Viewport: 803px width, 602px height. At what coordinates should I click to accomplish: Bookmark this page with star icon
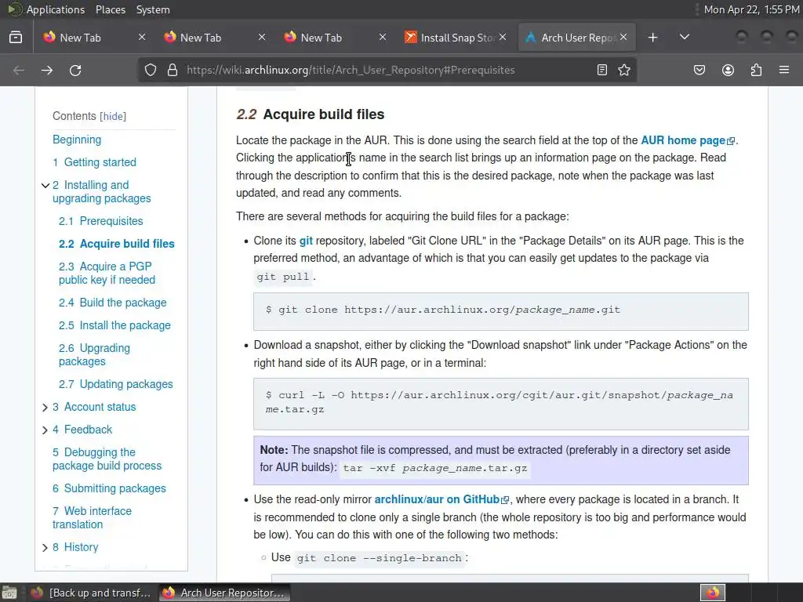(x=623, y=70)
